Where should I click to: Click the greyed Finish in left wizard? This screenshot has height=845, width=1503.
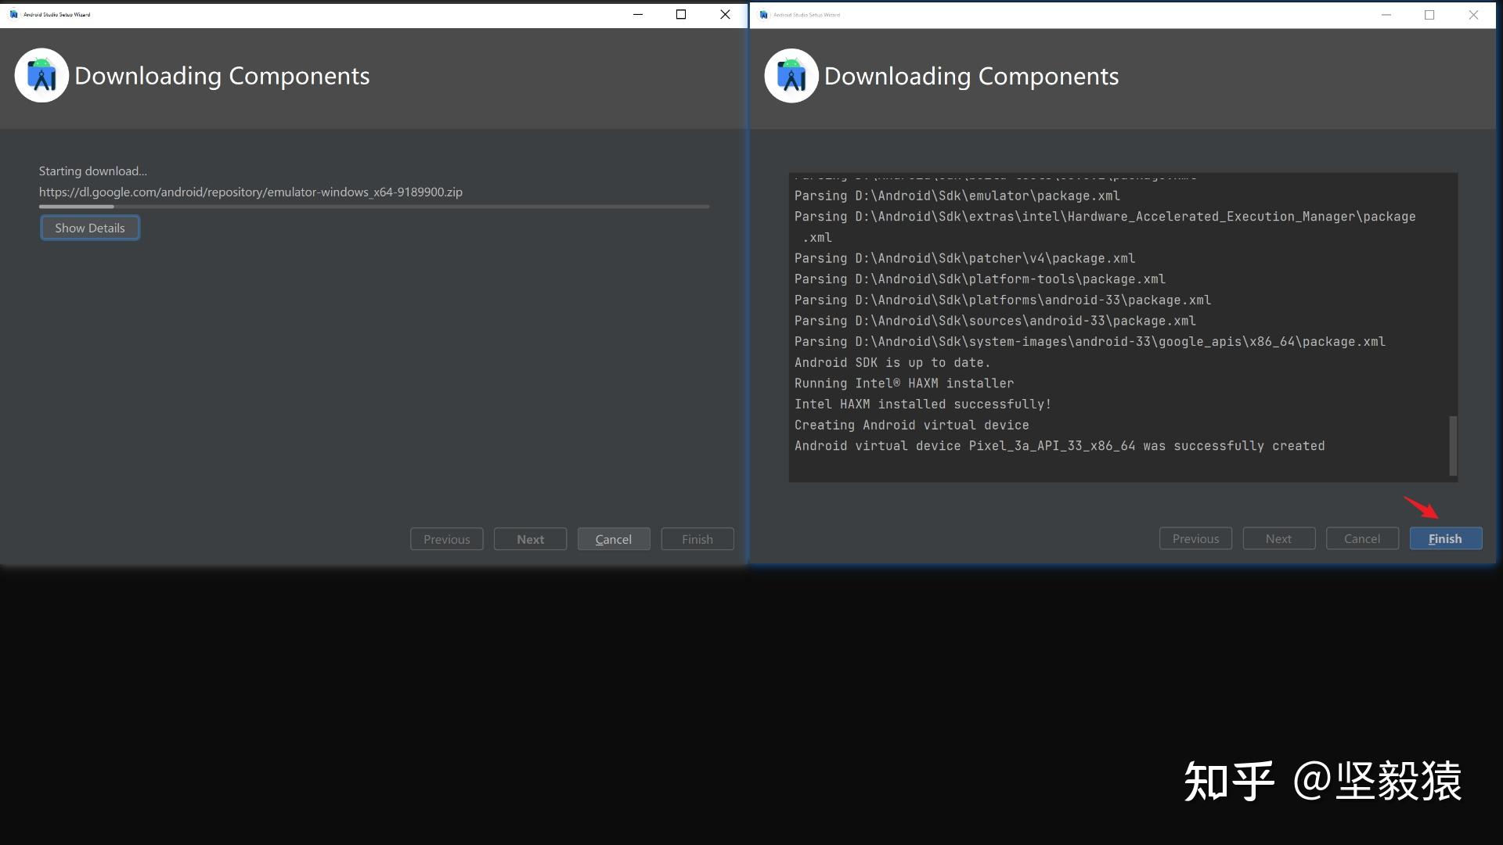point(697,539)
